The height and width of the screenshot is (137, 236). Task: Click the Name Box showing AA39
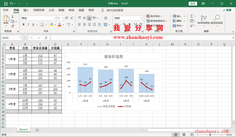10,38
